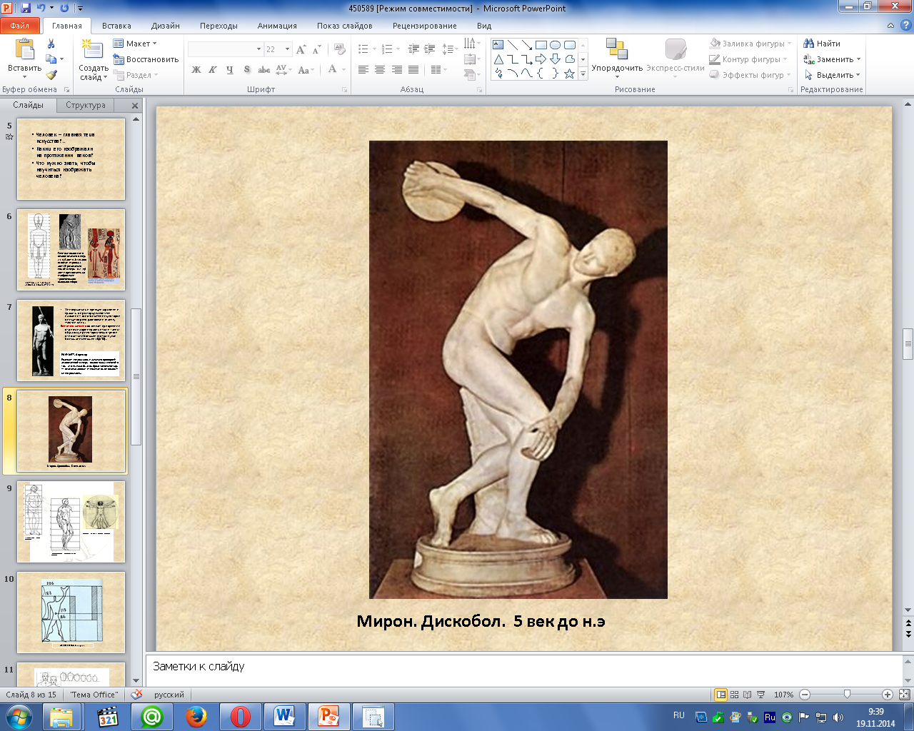Toggle text shadow S formatting
This screenshot has width=914, height=731.
point(246,69)
